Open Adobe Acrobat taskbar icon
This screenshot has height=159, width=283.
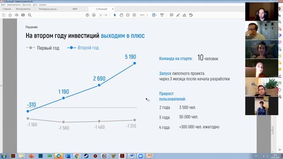coord(122,156)
